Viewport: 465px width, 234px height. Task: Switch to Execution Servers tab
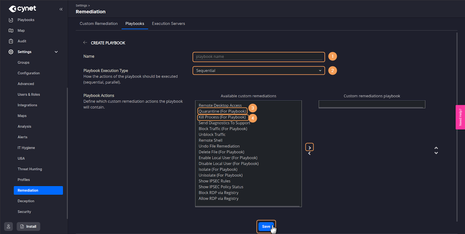168,24
